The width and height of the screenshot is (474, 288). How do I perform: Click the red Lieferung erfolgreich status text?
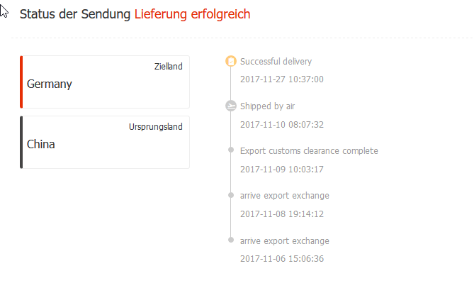coord(192,14)
